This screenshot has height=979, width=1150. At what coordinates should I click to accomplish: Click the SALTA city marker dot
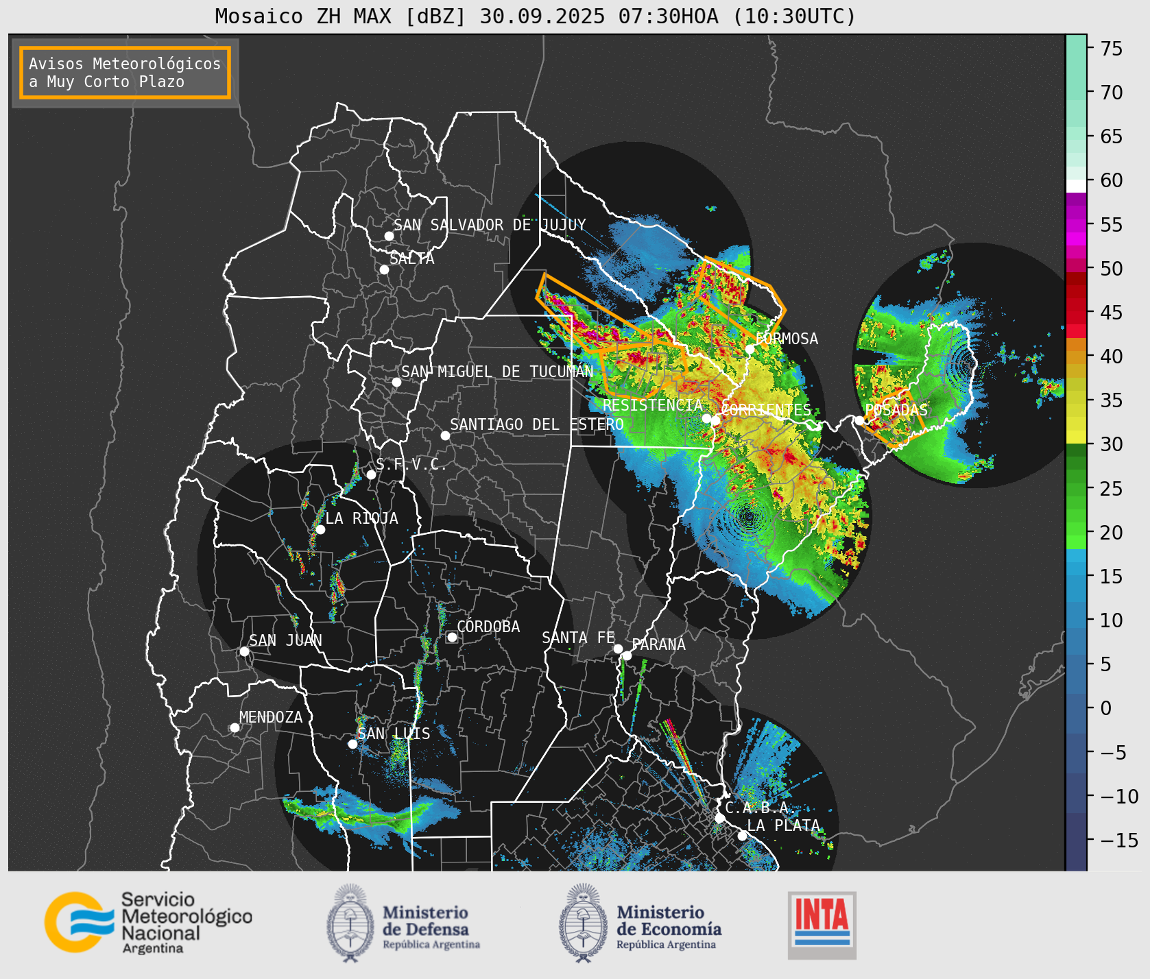(385, 269)
